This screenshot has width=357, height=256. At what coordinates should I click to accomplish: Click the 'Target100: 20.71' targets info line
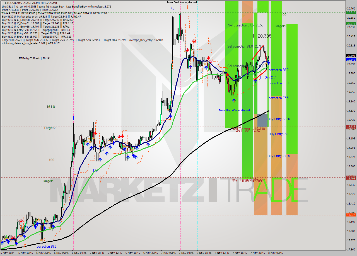[83, 40]
